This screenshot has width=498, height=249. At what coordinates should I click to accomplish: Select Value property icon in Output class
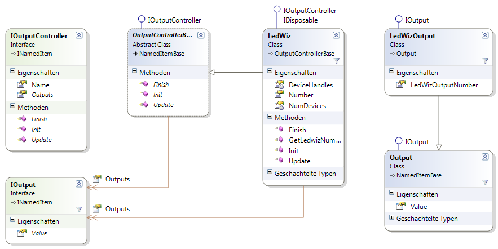point(401,206)
